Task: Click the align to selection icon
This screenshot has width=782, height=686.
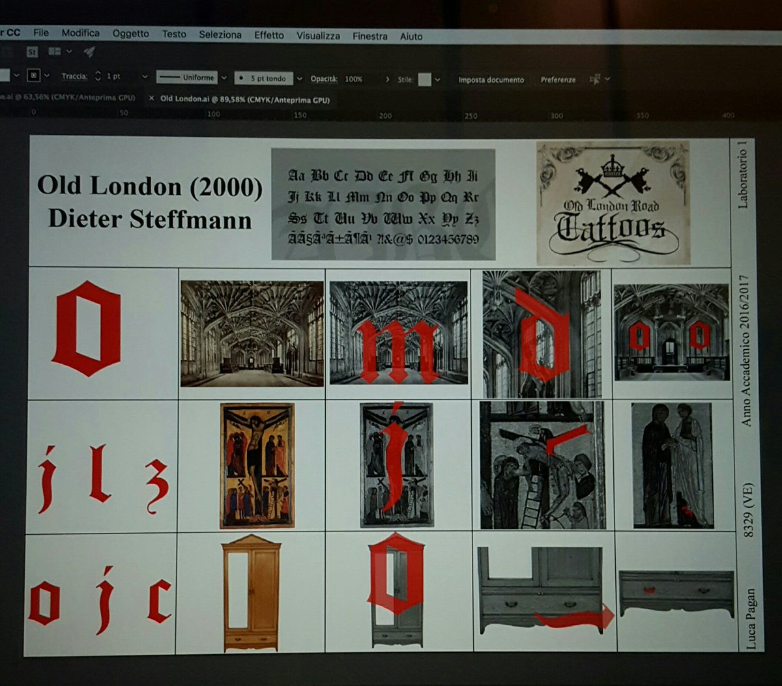Action: [595, 79]
